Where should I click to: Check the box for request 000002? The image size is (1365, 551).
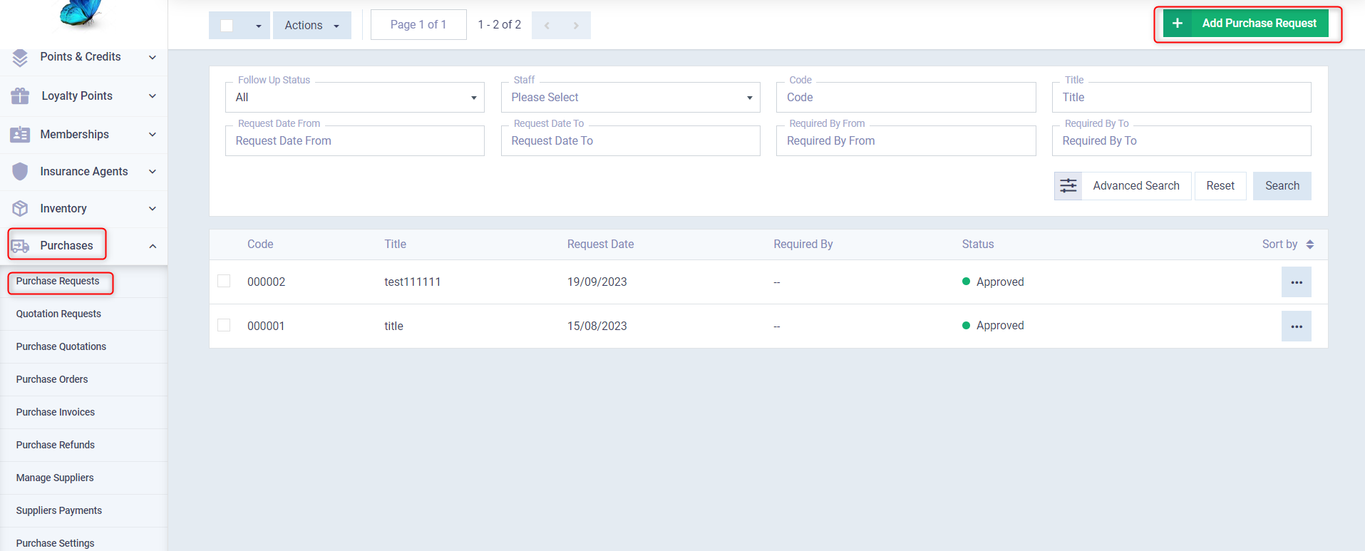tap(224, 281)
